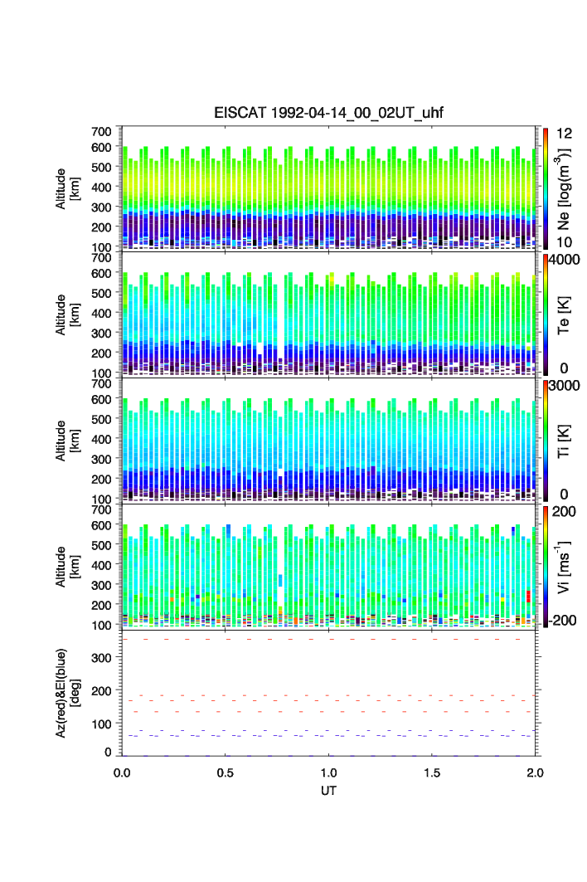
Task: Click the Ne colorbar
Action: (x=546, y=188)
